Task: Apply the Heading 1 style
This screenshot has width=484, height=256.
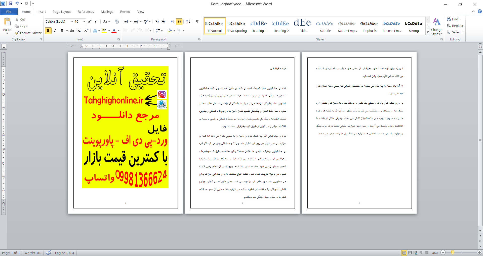Action: click(x=259, y=26)
